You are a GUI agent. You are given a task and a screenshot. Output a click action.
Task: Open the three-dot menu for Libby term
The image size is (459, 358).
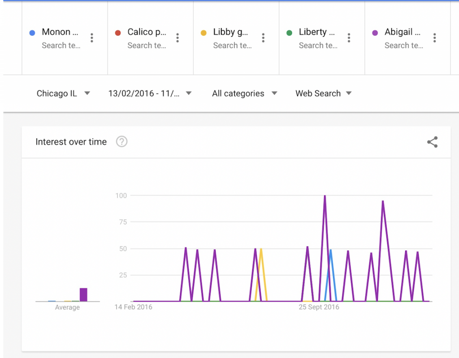click(x=263, y=38)
